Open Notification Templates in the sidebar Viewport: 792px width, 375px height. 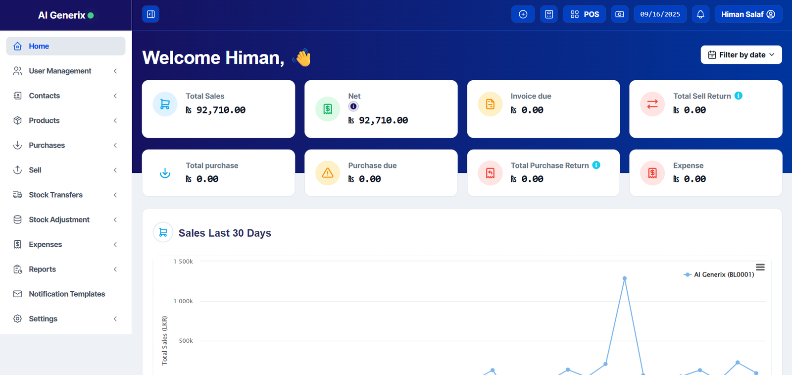66,294
